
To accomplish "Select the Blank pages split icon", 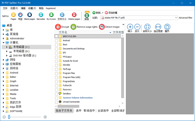I will pyautogui.click(x=30, y=15).
